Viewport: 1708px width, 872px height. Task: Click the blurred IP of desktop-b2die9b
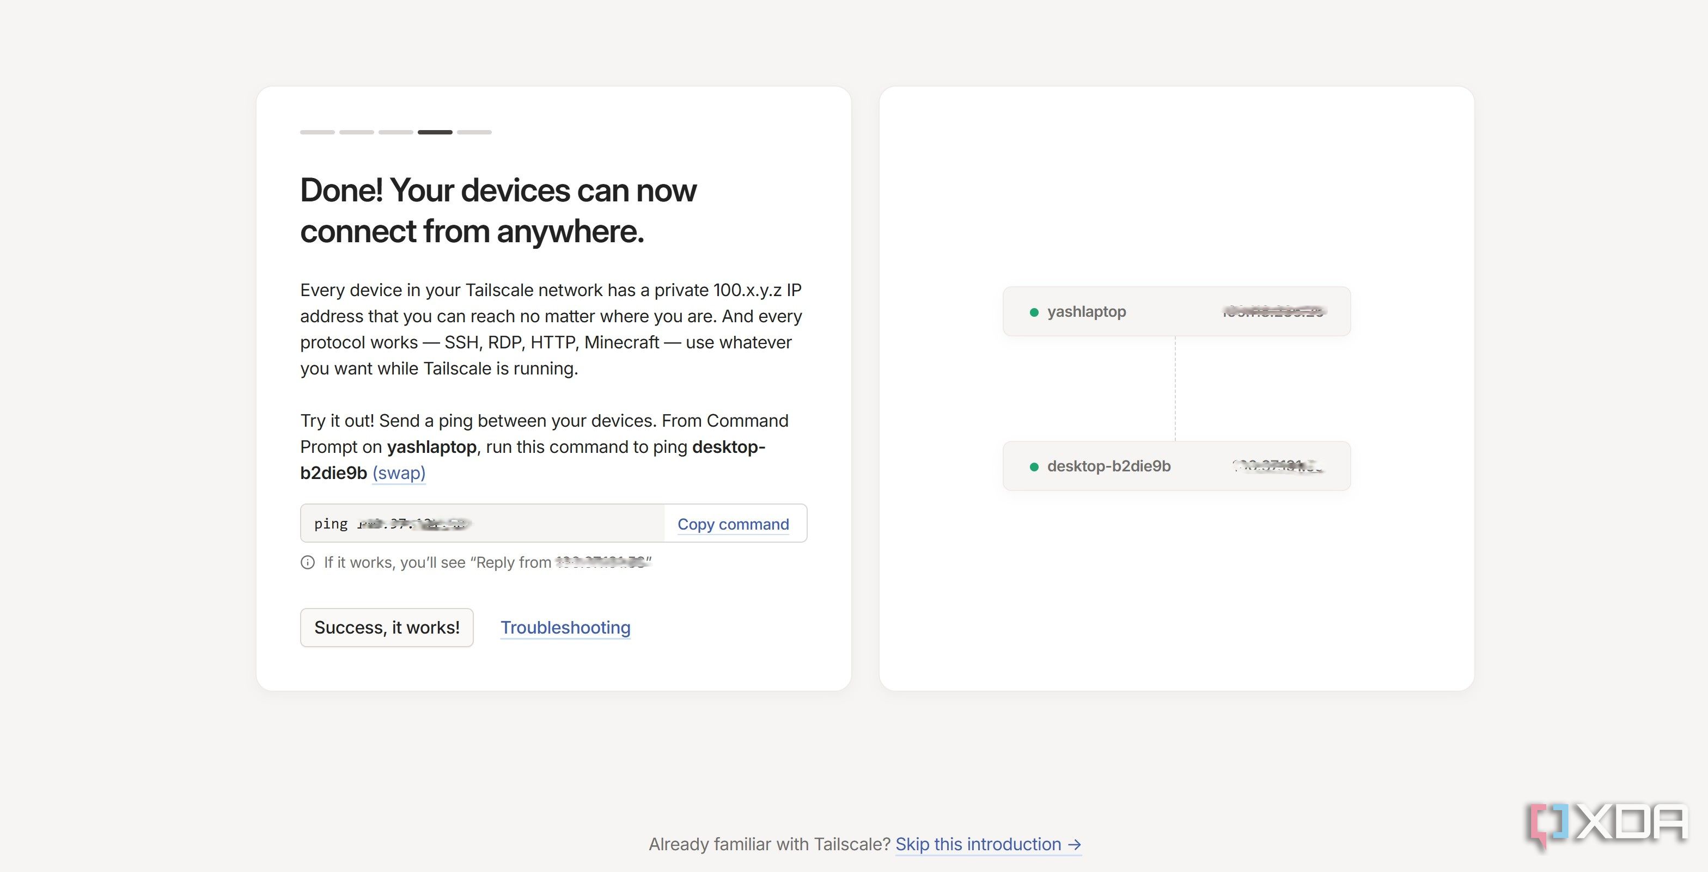(x=1277, y=466)
